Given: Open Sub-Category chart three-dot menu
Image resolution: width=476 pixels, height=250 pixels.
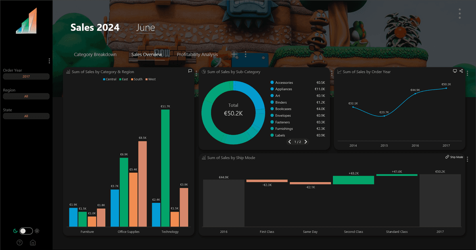Looking at the screenshot, I should tap(332, 73).
